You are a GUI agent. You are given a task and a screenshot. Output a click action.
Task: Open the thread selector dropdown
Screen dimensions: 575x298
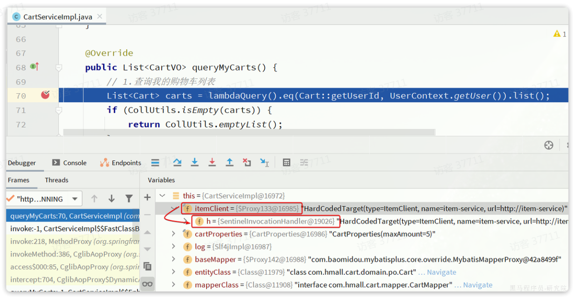click(75, 199)
